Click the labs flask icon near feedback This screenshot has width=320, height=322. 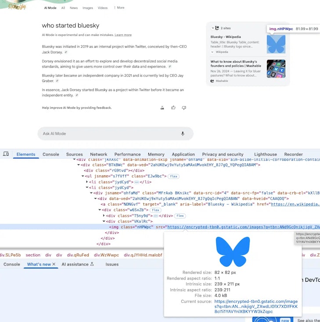point(162,108)
